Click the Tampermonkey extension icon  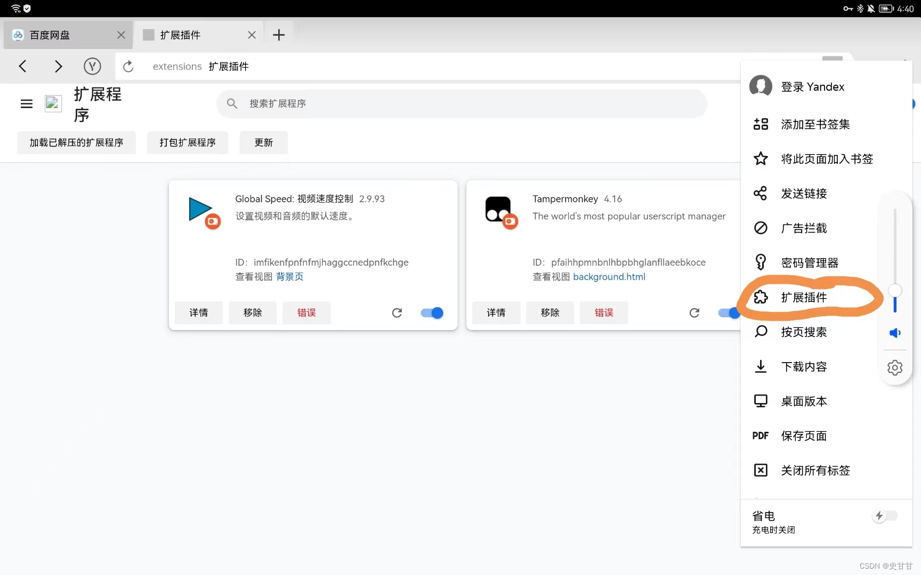pos(501,212)
